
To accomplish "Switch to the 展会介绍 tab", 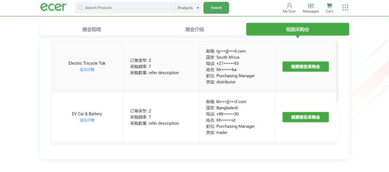I will coord(194,29).
